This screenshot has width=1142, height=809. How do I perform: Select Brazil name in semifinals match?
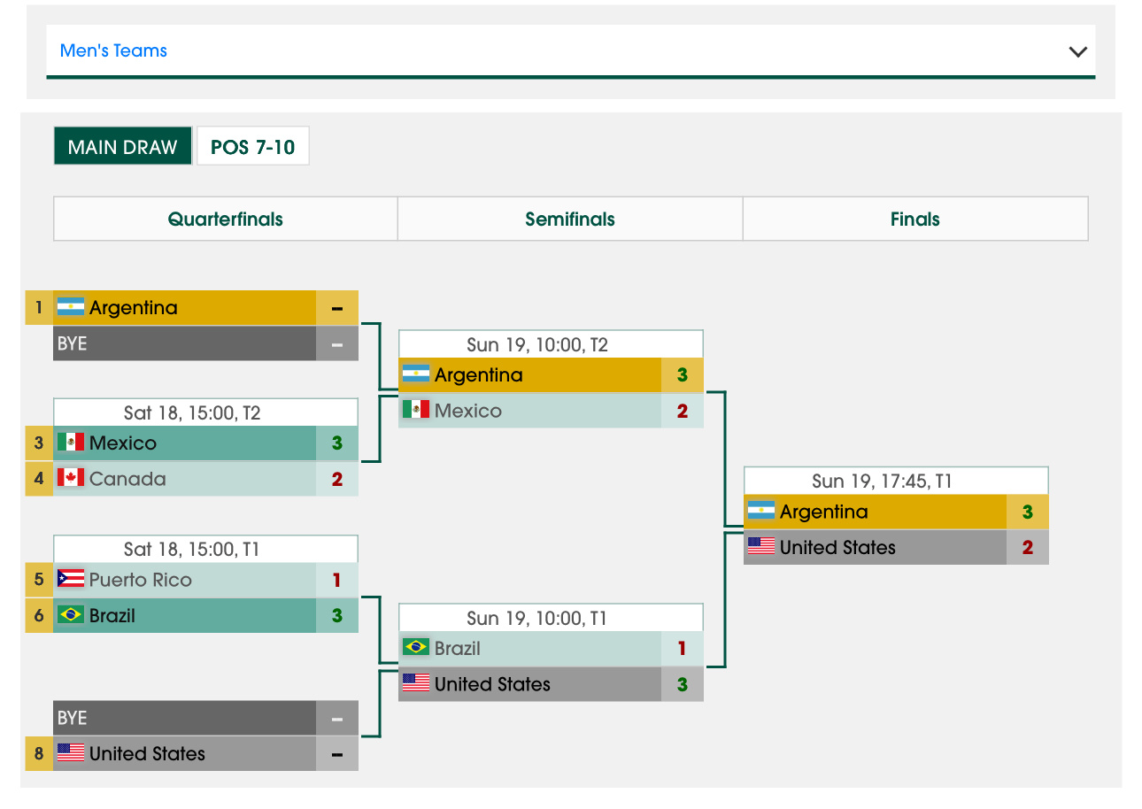click(458, 649)
